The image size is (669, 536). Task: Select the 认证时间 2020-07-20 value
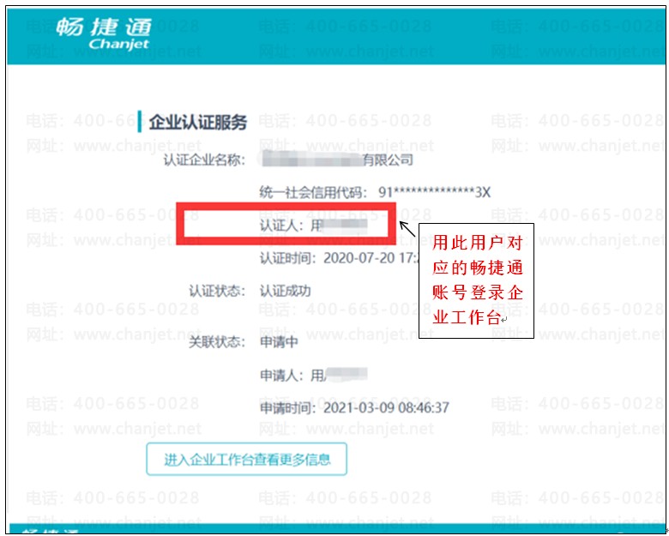point(371,258)
